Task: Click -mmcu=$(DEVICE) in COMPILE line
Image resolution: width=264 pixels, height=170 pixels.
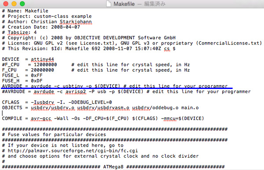Action: pos(182,118)
